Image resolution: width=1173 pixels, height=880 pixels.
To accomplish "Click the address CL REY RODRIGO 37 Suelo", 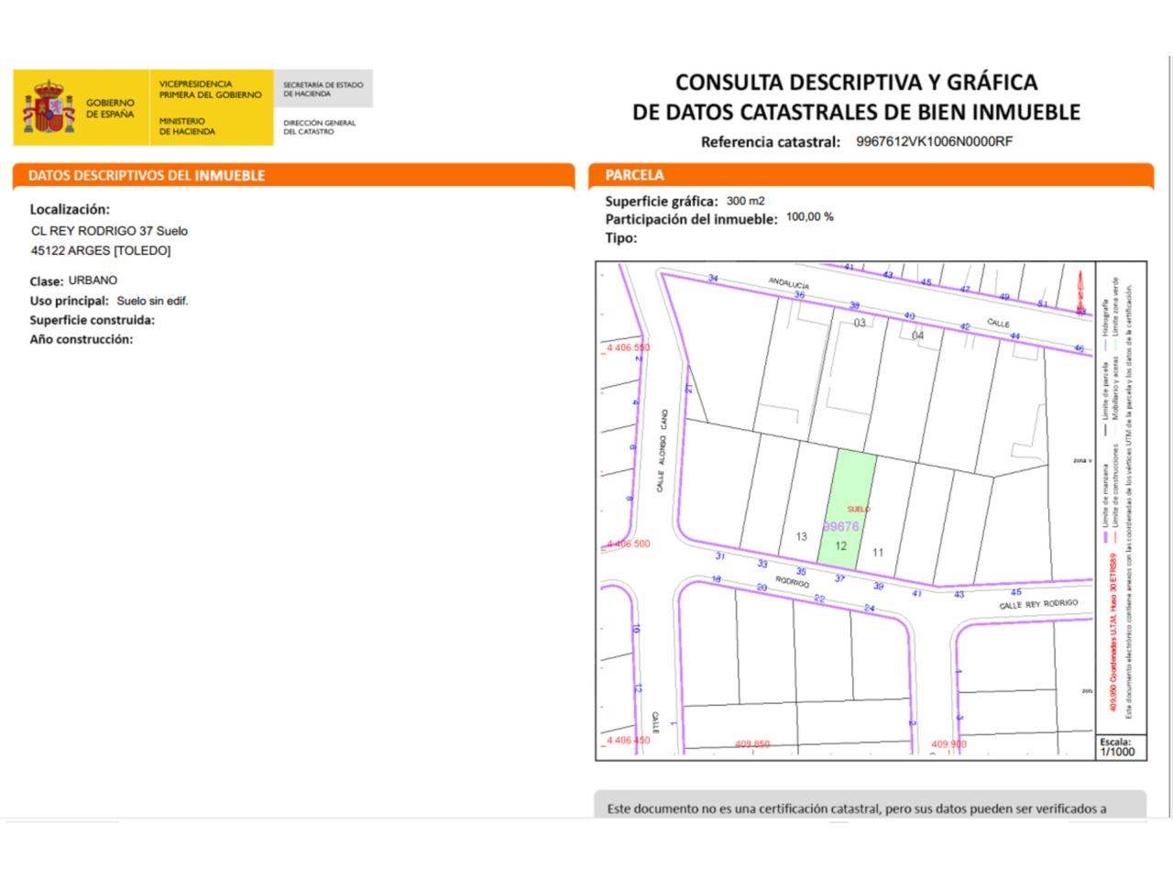I will click(109, 231).
